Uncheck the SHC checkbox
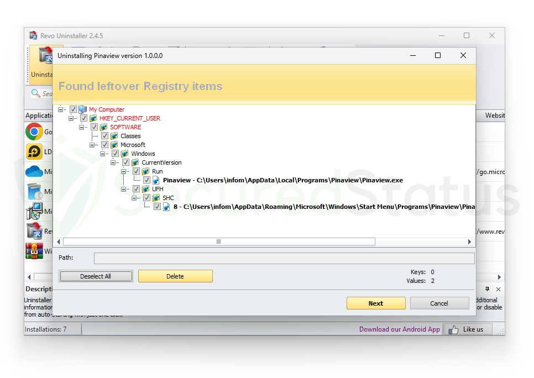Screen dimensions: 534x378 tap(147, 198)
